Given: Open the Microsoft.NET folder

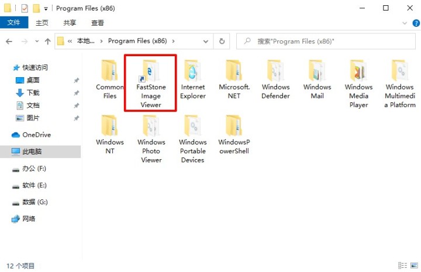Looking at the screenshot, I should 234,80.
